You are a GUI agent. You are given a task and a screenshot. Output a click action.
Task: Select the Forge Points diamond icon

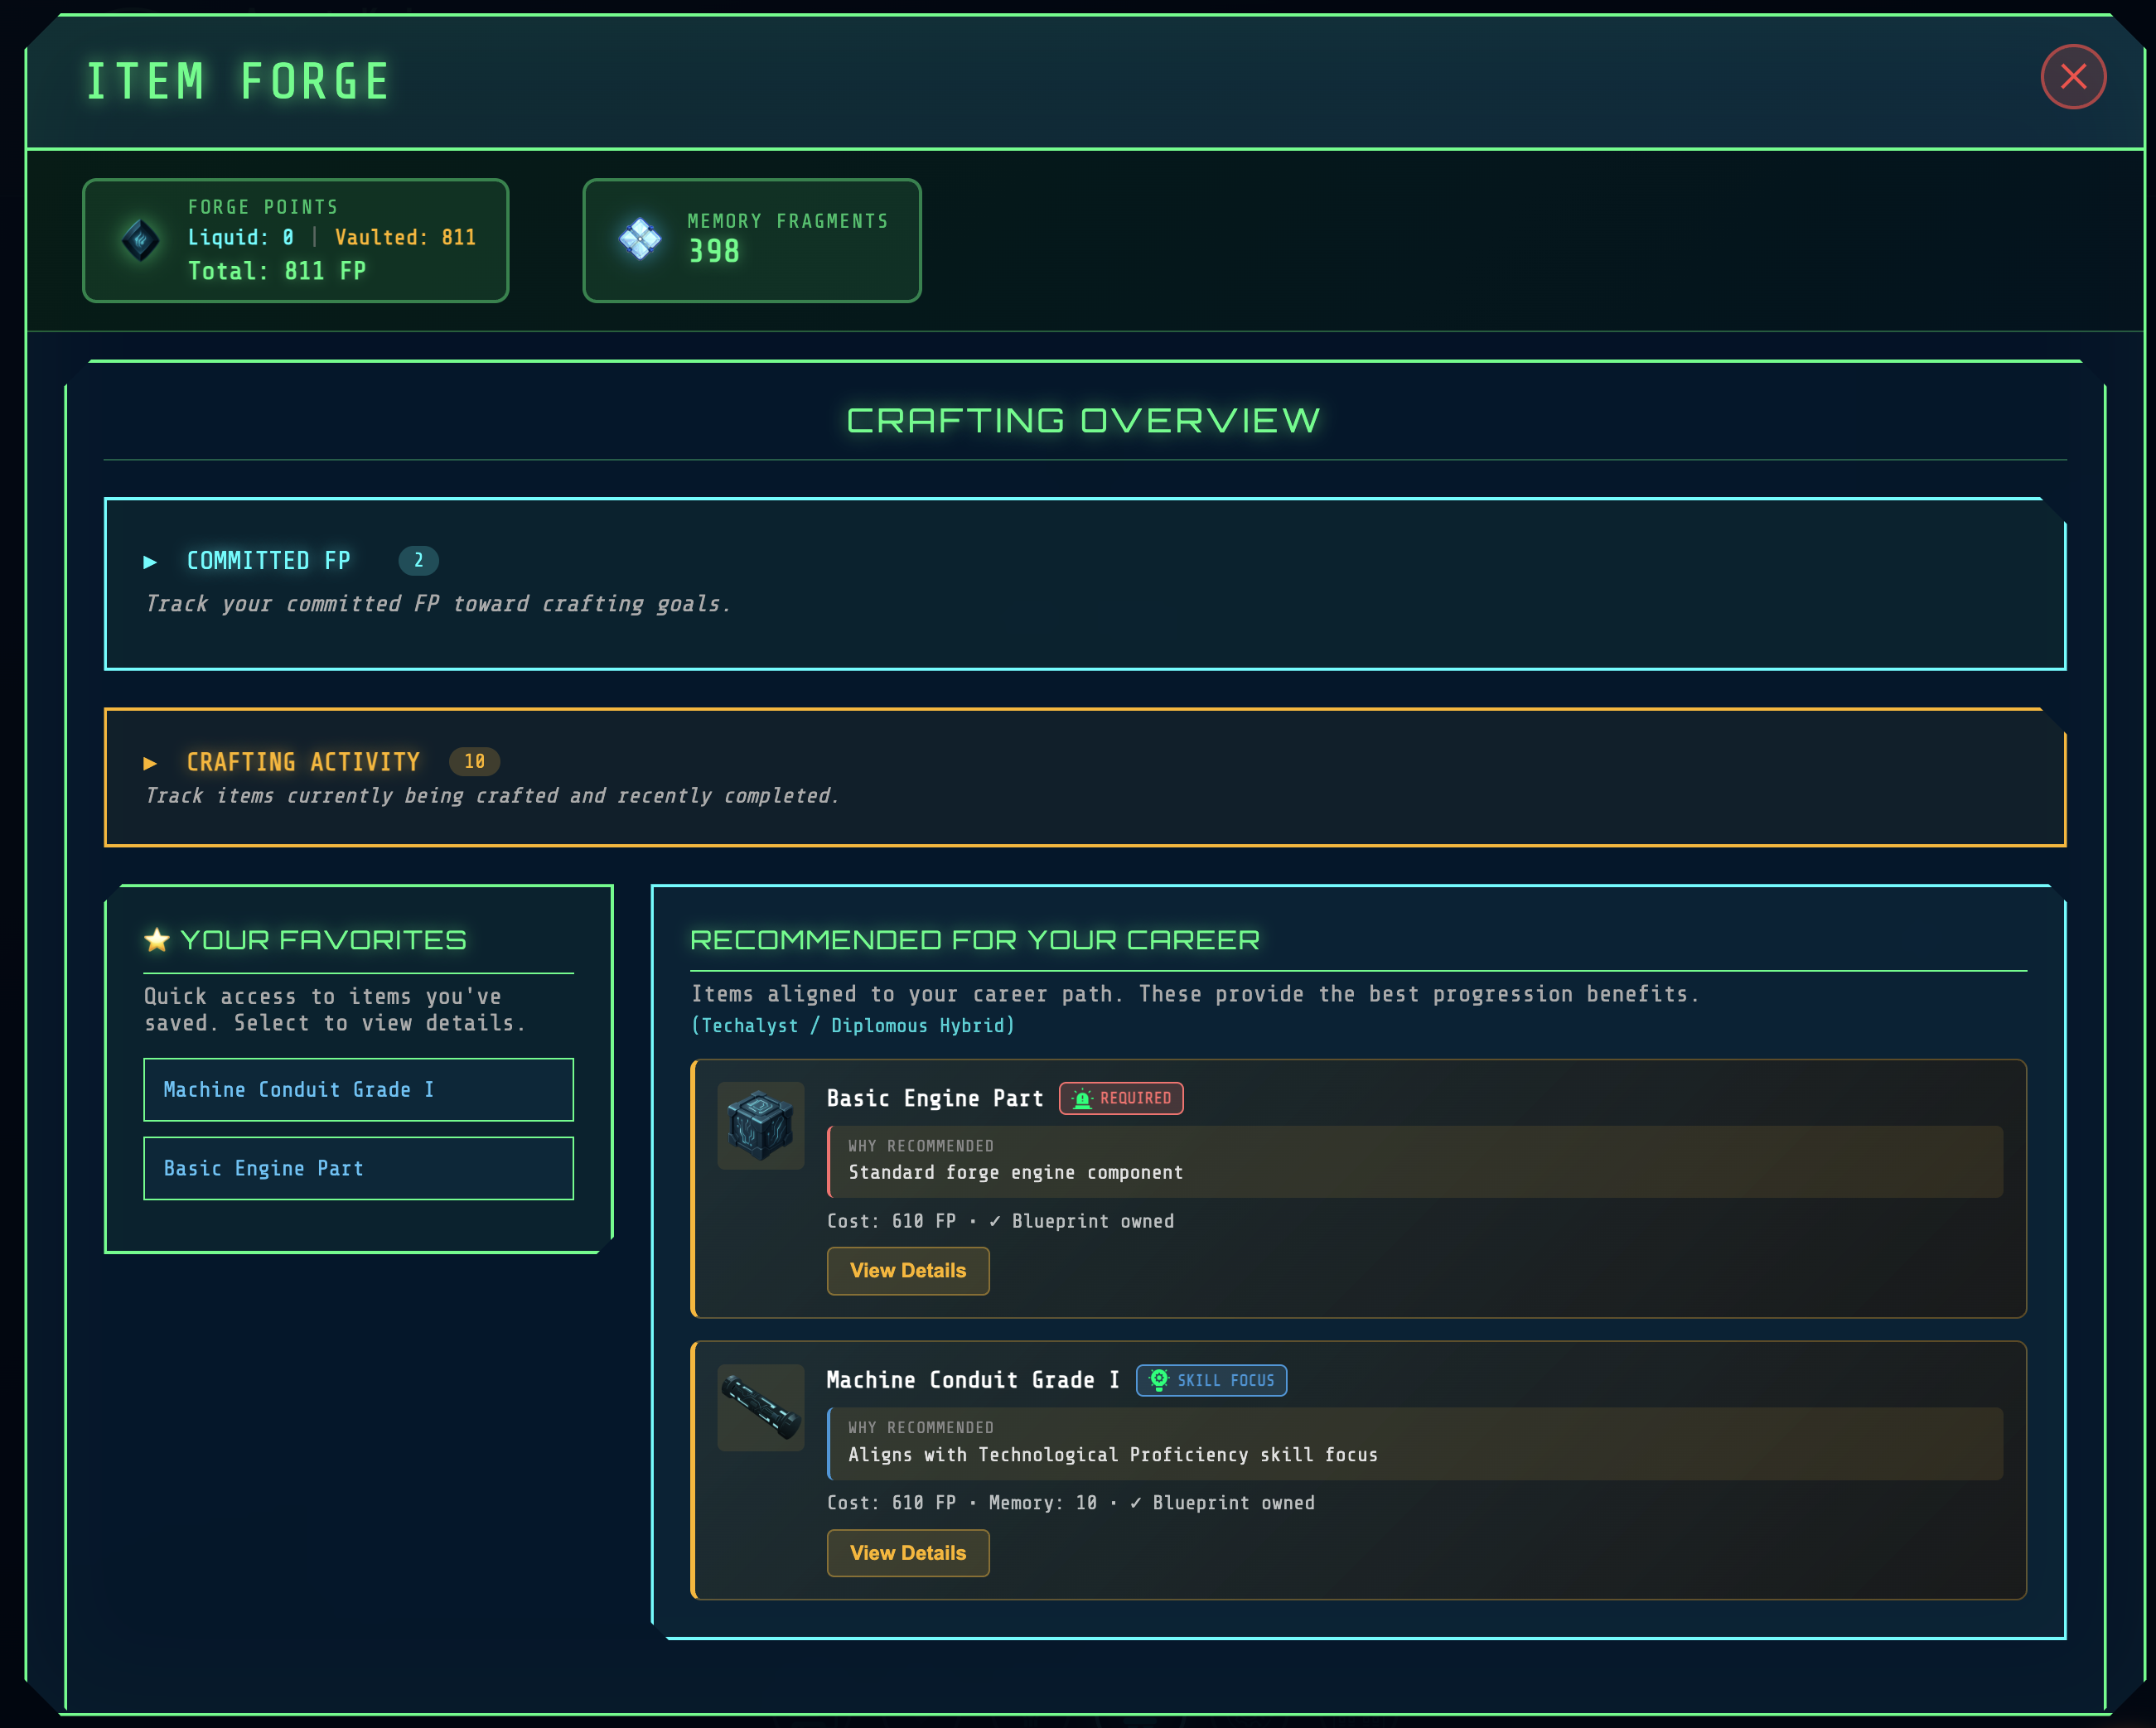point(140,240)
